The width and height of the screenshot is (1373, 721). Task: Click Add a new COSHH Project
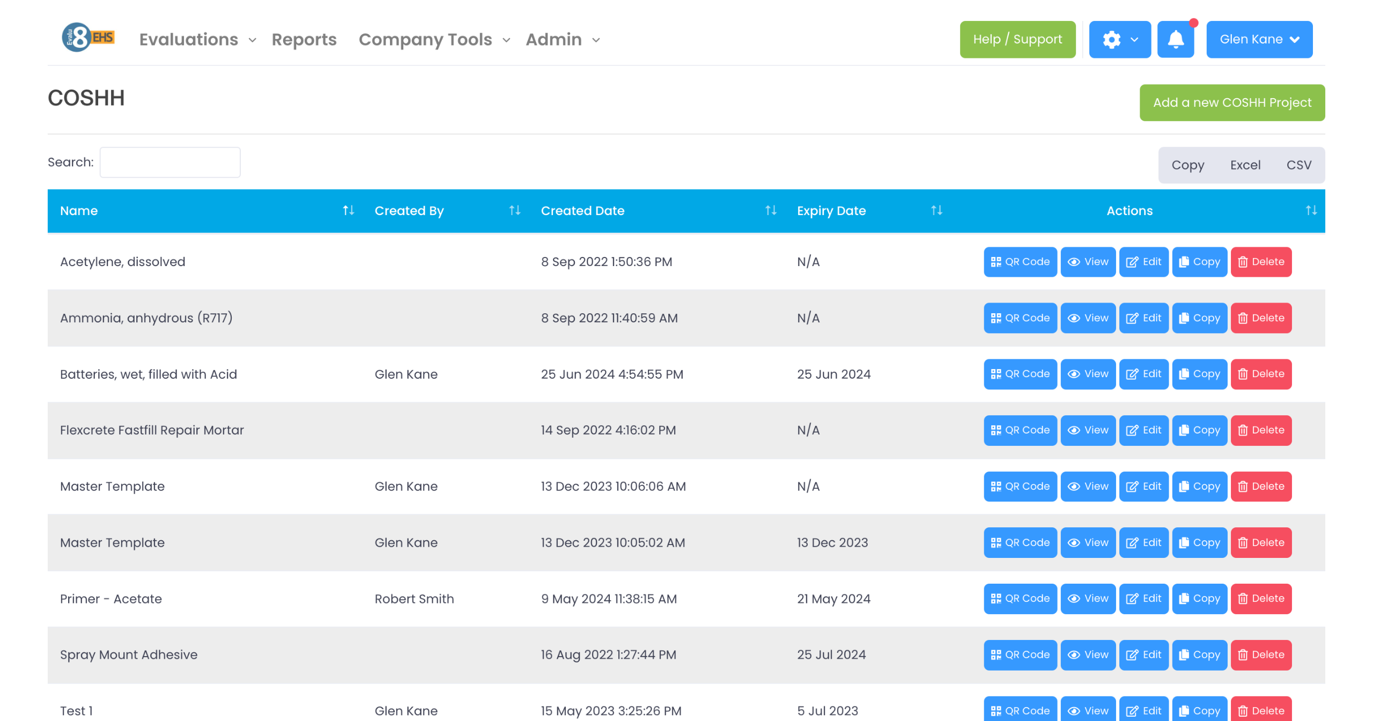click(x=1231, y=102)
